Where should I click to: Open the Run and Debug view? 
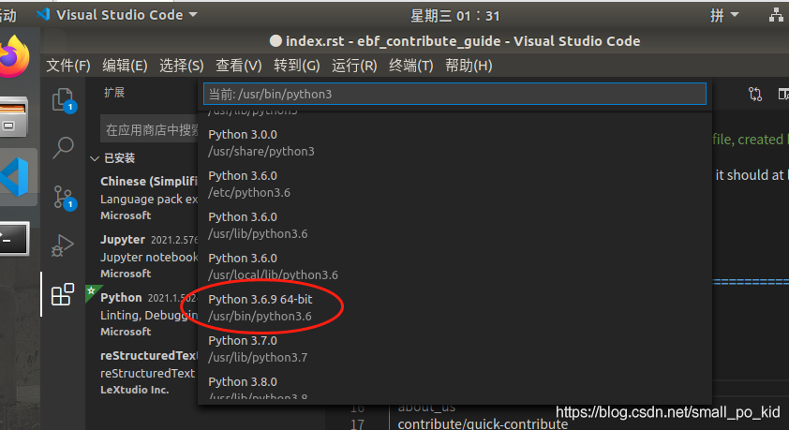[63, 245]
